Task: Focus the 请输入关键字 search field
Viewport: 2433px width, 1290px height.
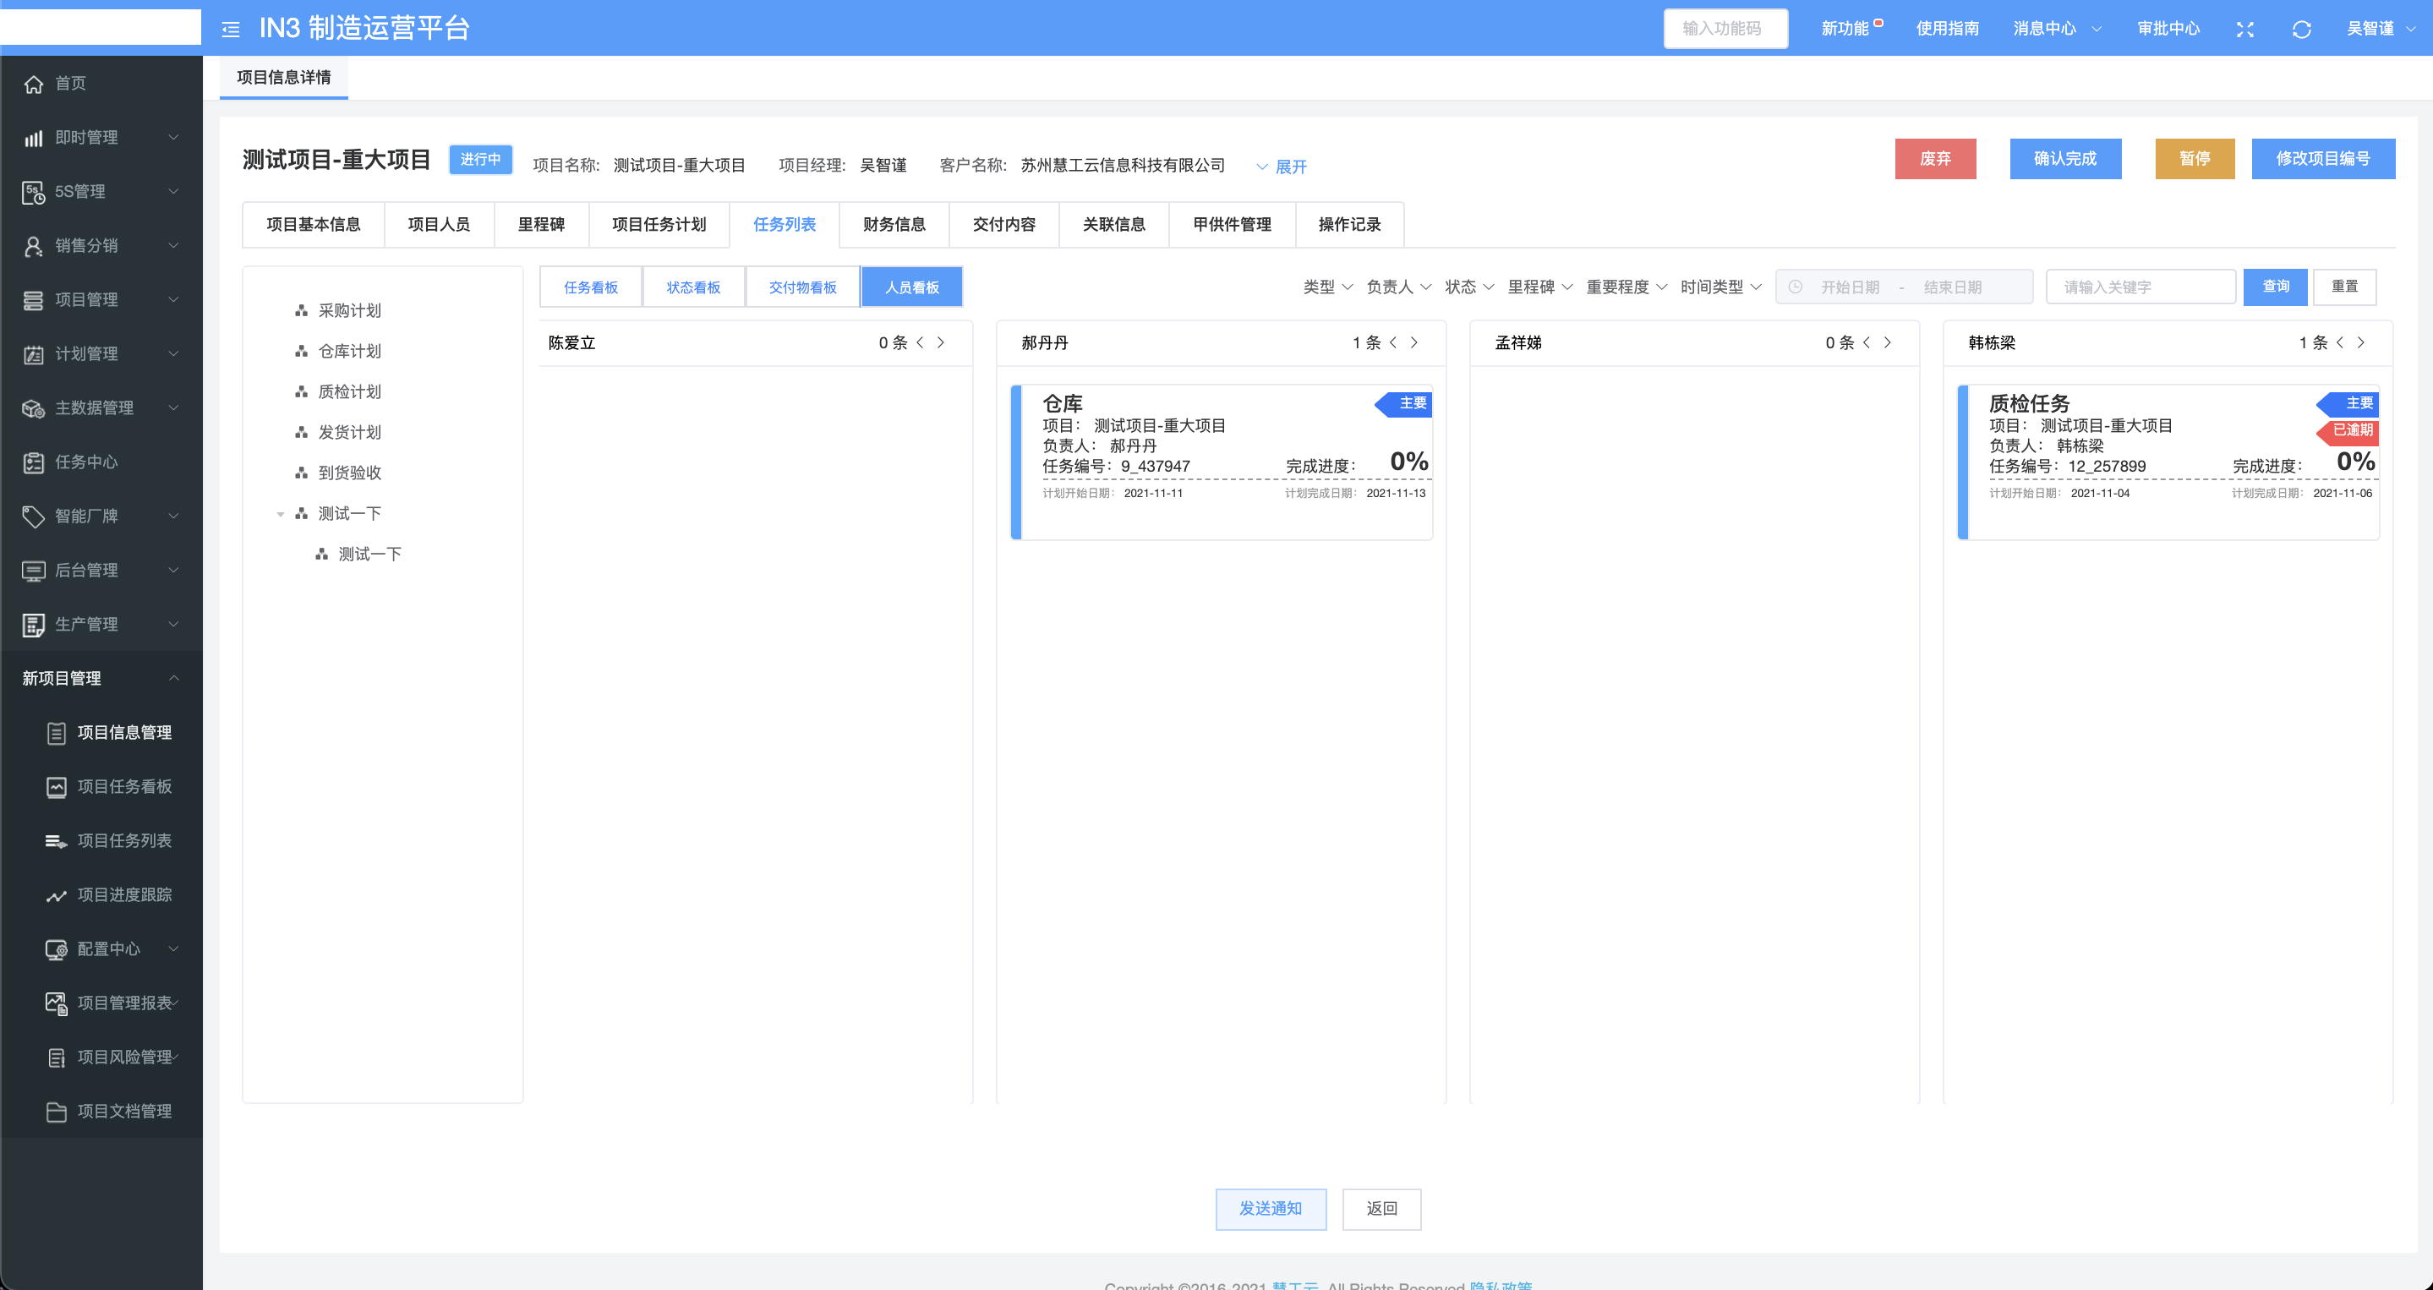Action: pyautogui.click(x=2140, y=287)
